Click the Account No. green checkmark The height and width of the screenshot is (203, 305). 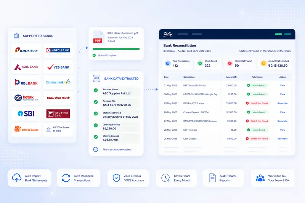96,102
